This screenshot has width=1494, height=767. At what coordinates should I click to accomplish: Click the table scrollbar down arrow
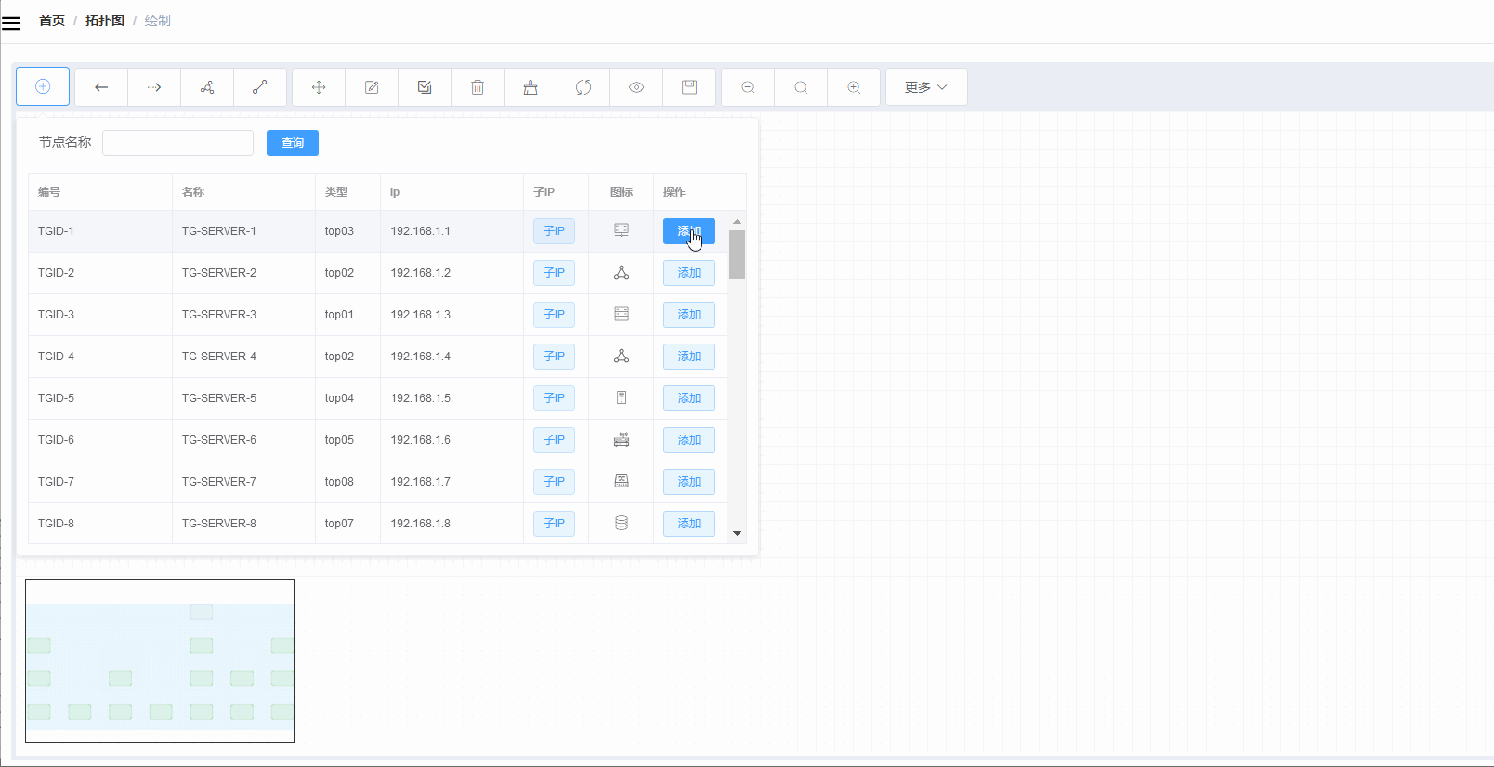[x=737, y=534]
